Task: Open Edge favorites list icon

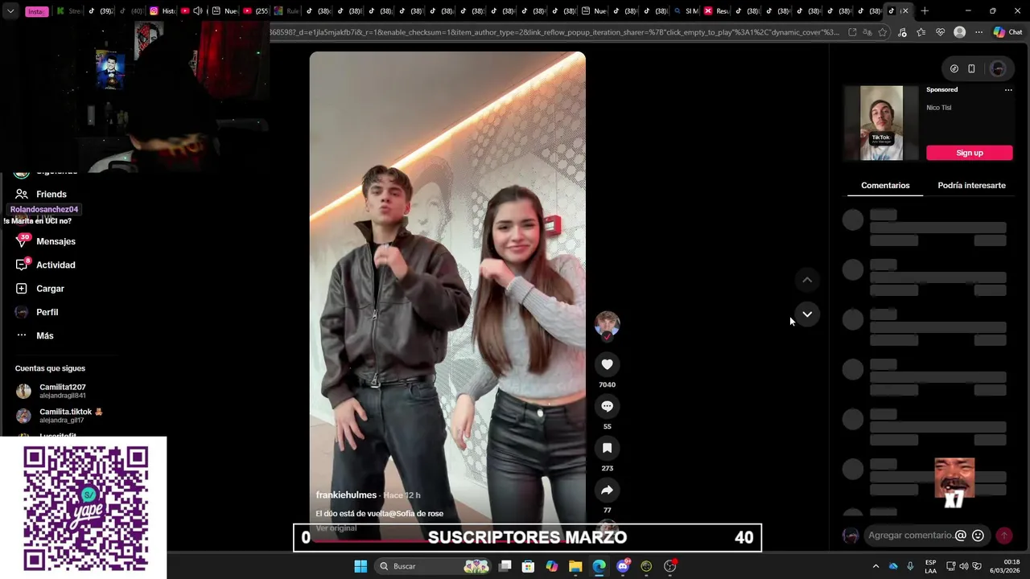Action: coord(921,32)
